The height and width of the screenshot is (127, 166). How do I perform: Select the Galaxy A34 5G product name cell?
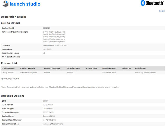point(8,73)
